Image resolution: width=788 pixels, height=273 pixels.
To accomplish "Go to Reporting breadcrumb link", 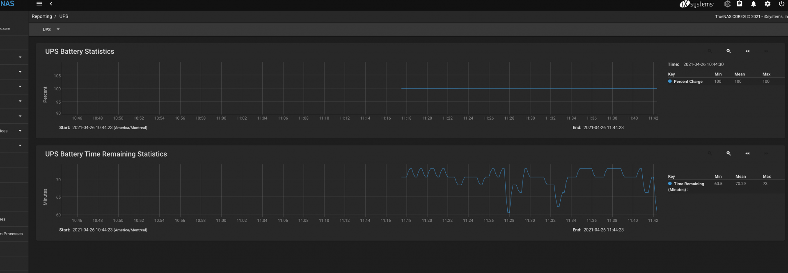I will coord(42,16).
